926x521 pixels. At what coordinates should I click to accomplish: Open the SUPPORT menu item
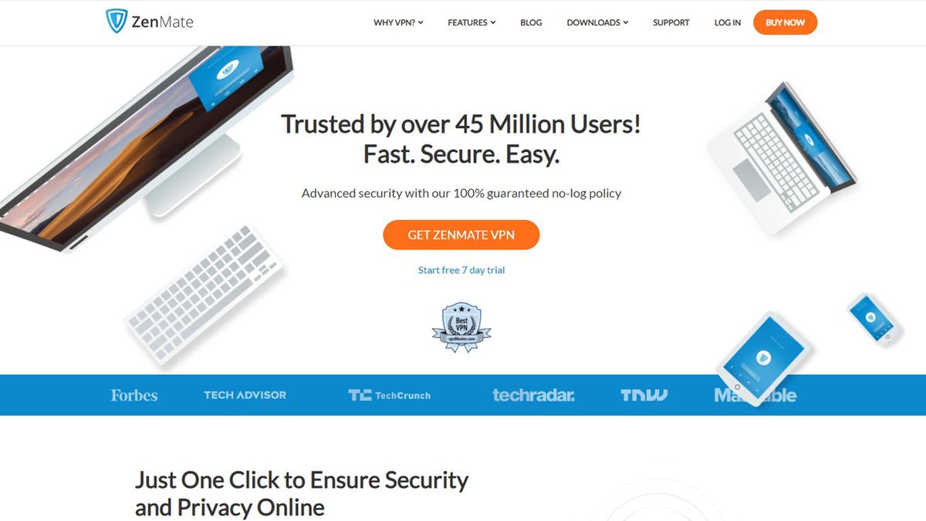point(671,22)
